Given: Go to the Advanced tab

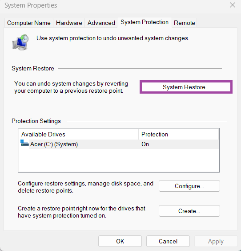Looking at the screenshot, I should tap(101, 23).
